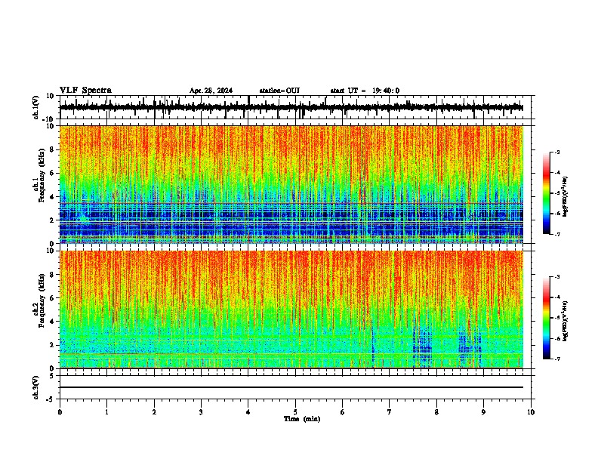Click the ch.1 voltage waveform trace

pos(291,107)
